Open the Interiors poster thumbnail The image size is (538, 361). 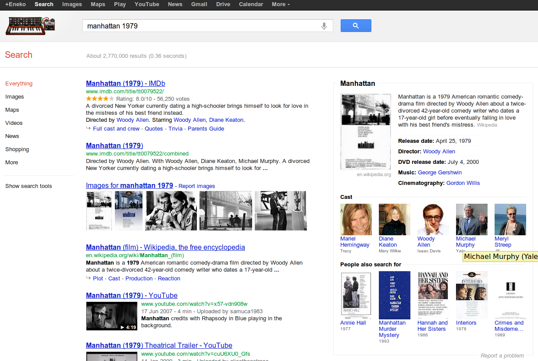[x=472, y=295]
